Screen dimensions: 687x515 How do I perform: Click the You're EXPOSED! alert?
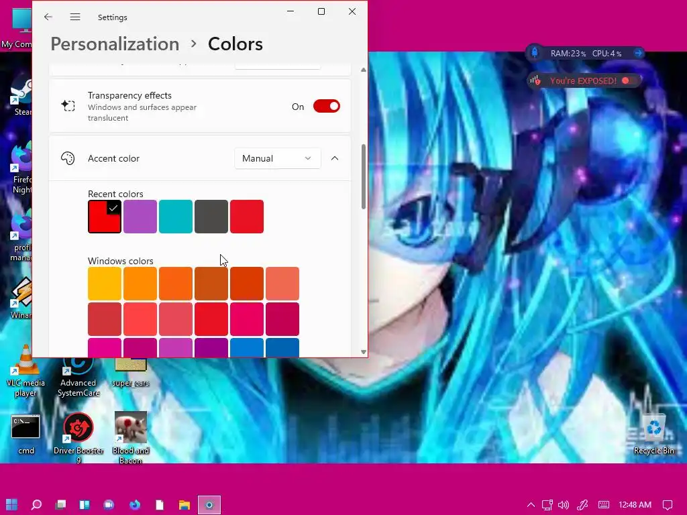tap(584, 80)
